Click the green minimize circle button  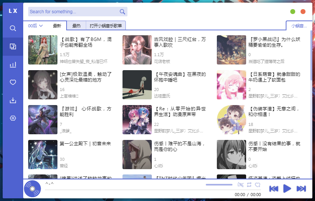293,12
